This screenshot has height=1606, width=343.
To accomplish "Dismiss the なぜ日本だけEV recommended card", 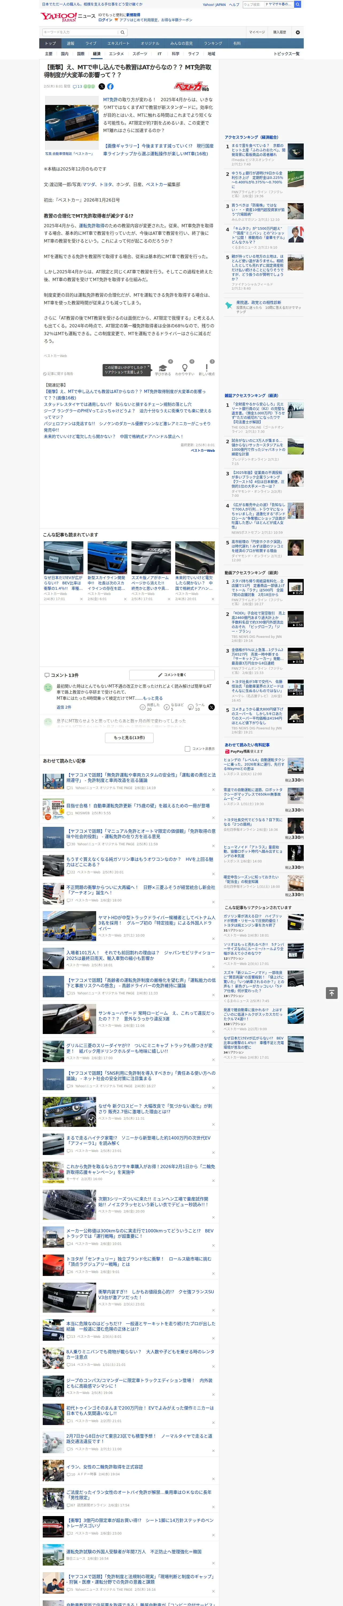I will [x=81, y=599].
